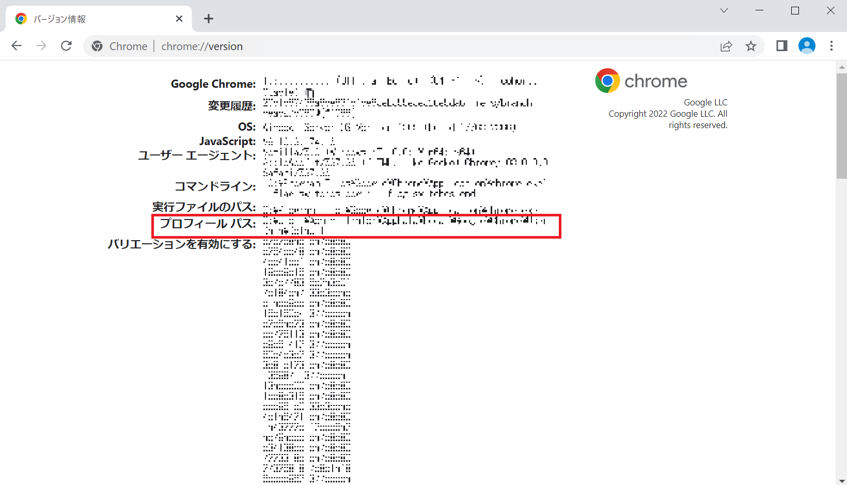Open the tab search chevron dropdown

724,10
